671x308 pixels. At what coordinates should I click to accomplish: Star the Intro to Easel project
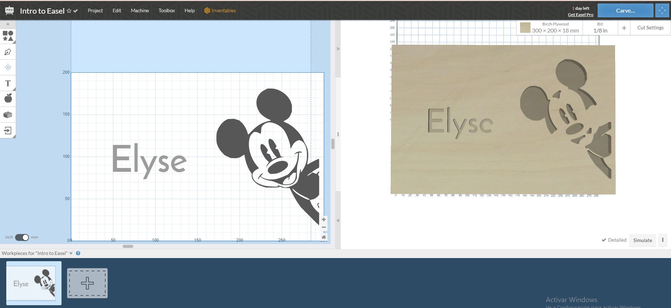[69, 11]
